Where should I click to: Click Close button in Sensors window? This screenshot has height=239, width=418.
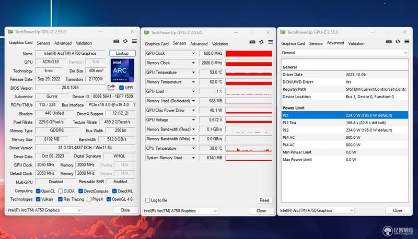[261, 211]
